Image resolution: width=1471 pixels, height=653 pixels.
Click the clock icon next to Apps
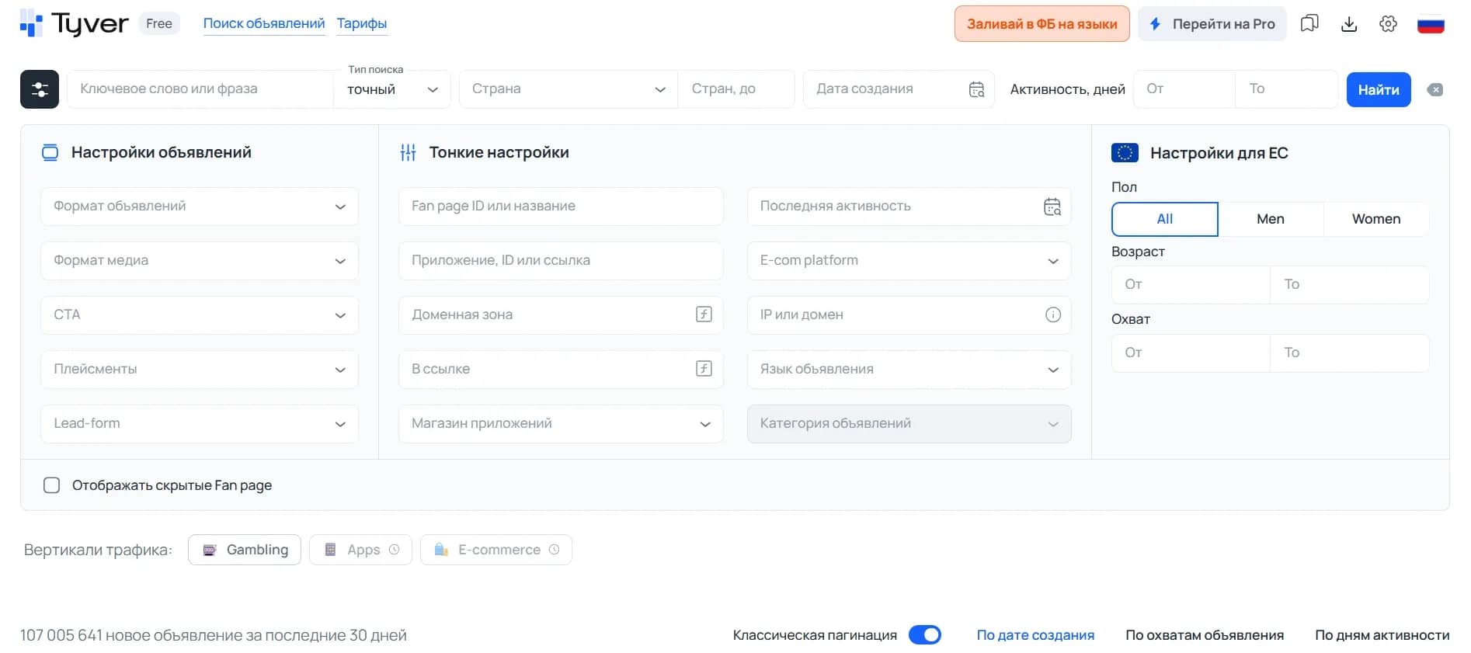394,550
